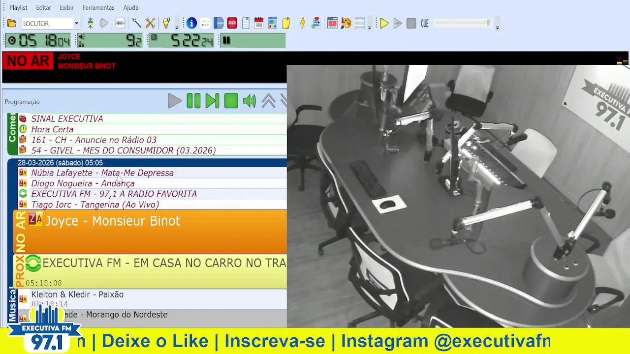630x354 pixels.
Task: Open the Playlist menu
Action: pos(18,7)
